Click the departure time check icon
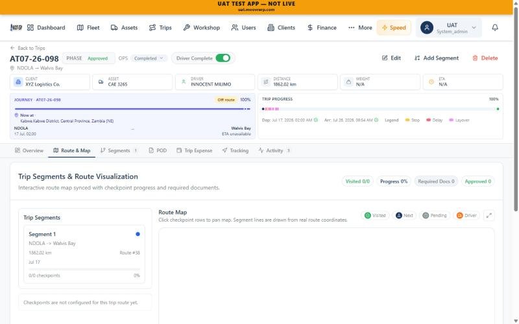The height and width of the screenshot is (324, 519). pyautogui.click(x=316, y=120)
